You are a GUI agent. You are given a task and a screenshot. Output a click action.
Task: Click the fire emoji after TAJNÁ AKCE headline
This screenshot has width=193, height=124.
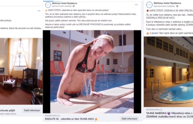click(96, 119)
